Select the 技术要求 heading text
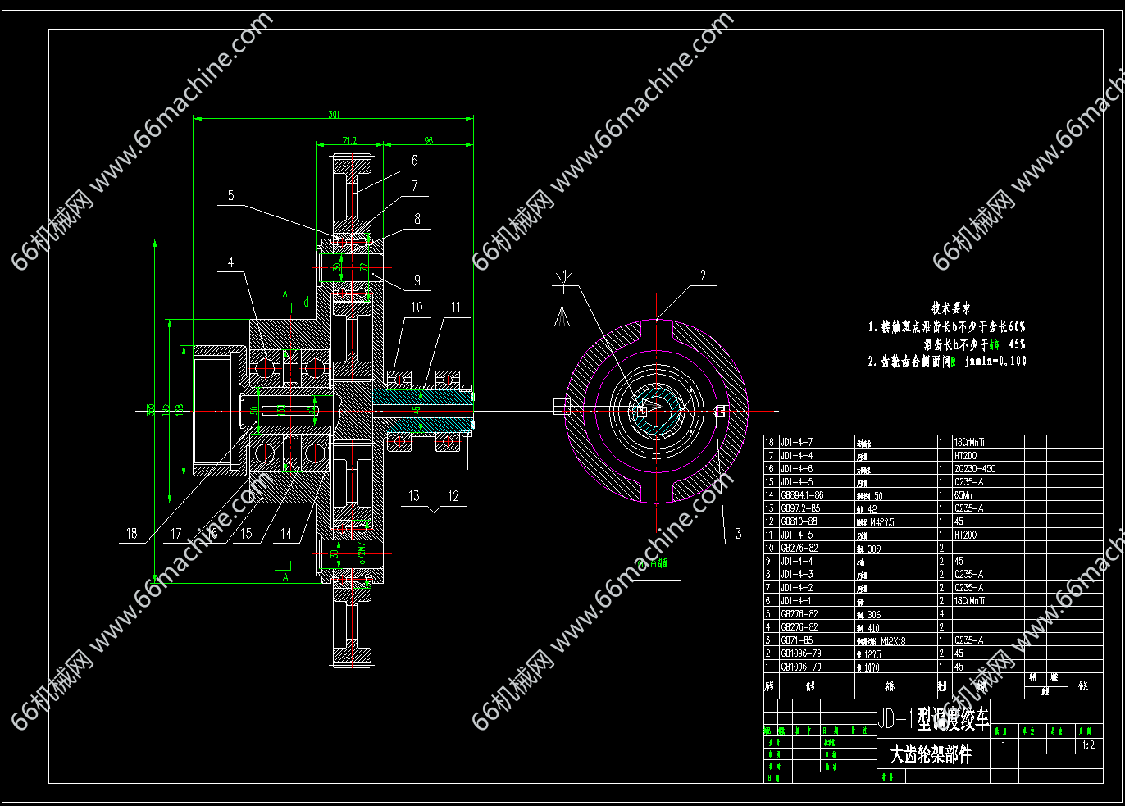Viewport: 1125px width, 806px height. click(950, 308)
